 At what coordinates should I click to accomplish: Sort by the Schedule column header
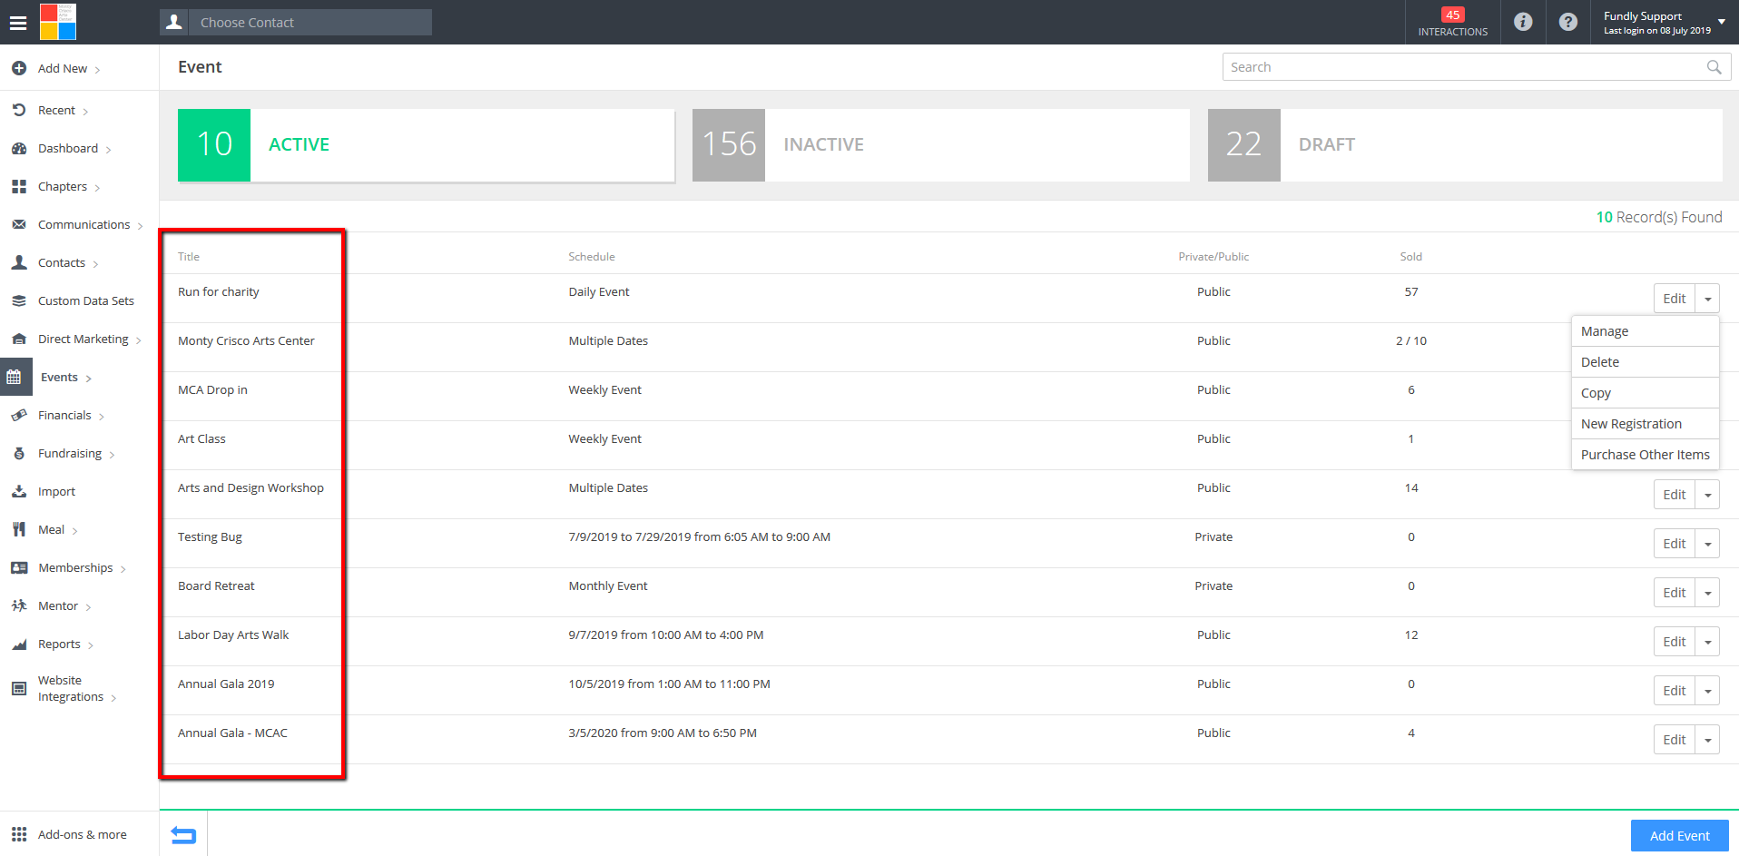592,257
